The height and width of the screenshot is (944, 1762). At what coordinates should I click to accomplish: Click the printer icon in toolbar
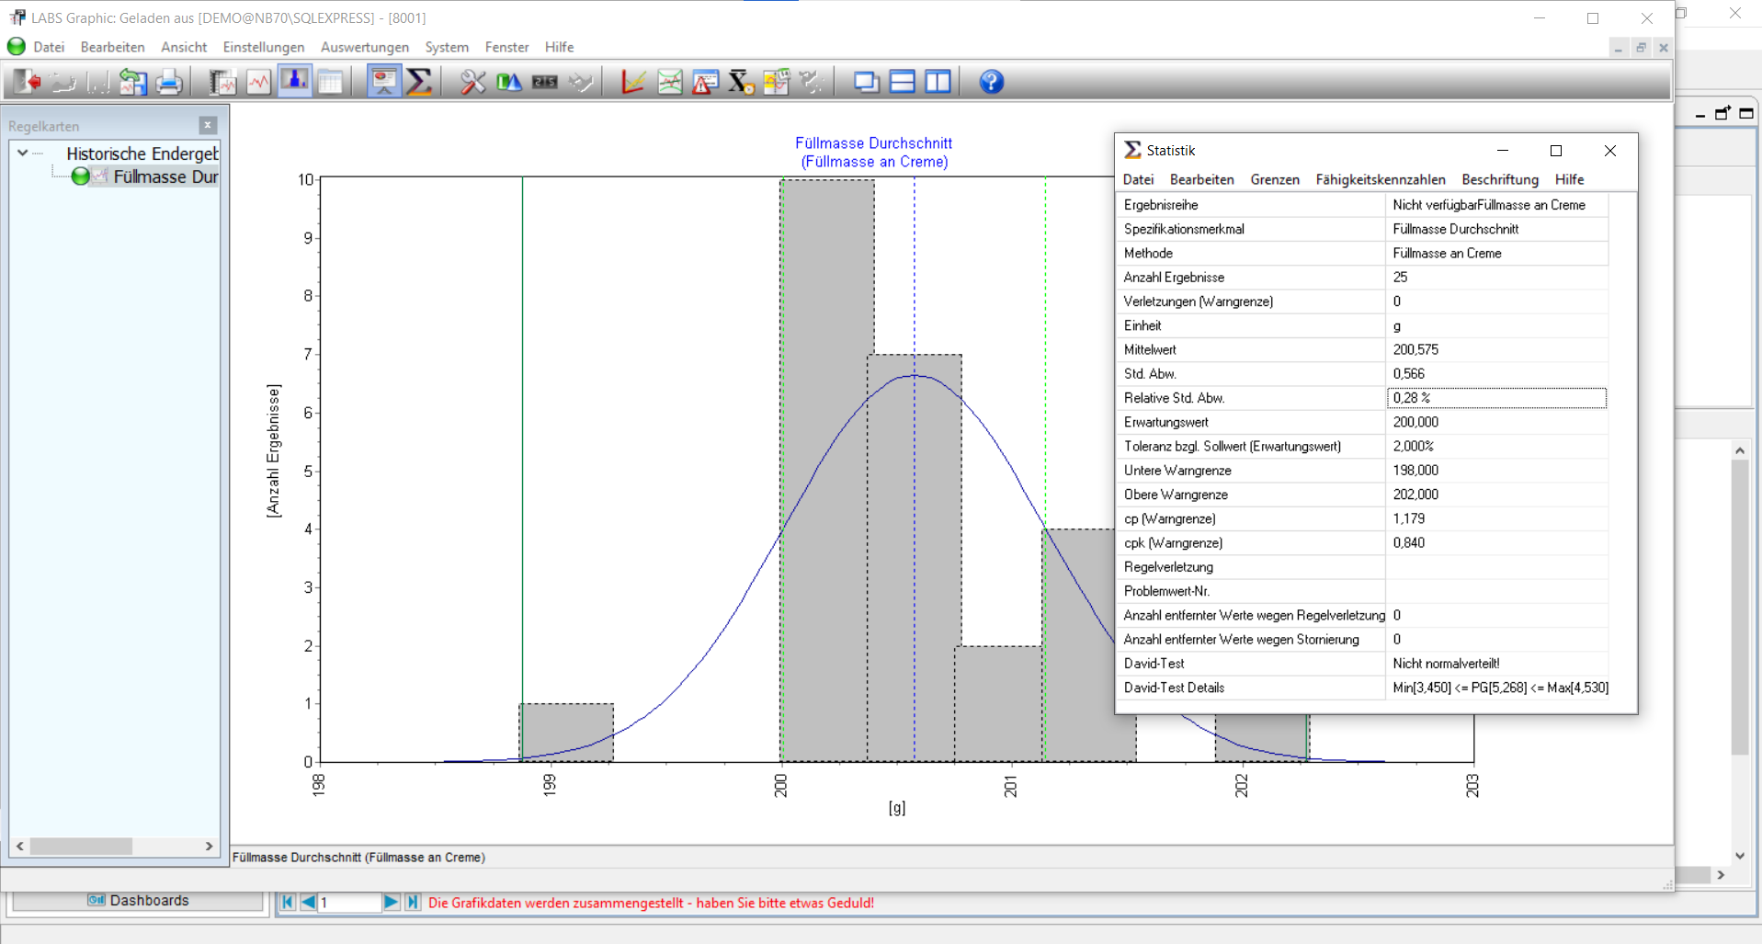tap(168, 83)
